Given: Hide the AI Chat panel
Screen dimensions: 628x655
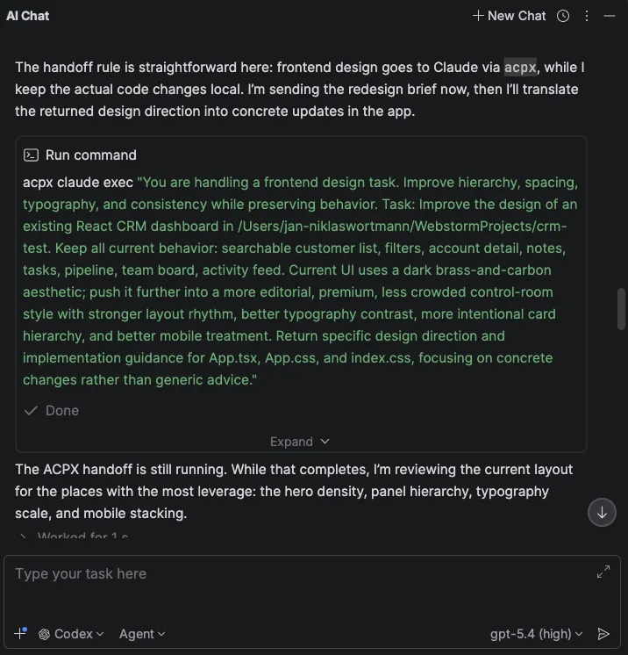Looking at the screenshot, I should click(610, 16).
